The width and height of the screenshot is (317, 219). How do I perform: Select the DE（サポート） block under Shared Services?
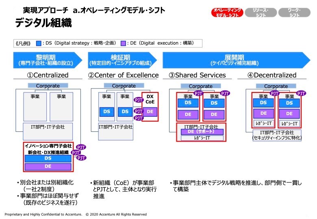click(201, 132)
